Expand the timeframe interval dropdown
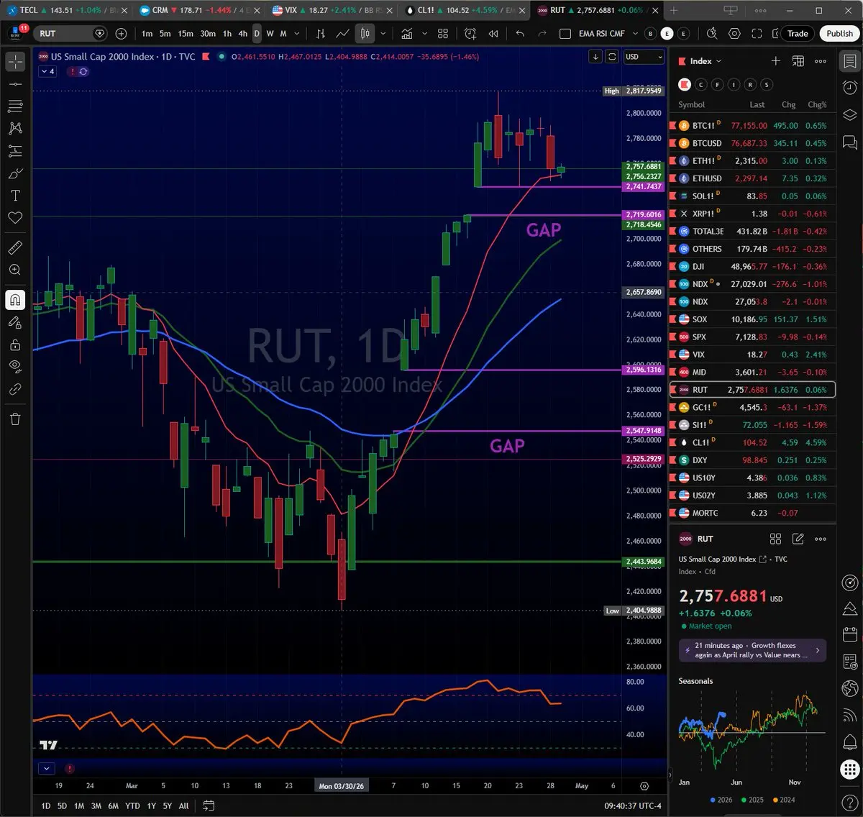The width and height of the screenshot is (863, 817). click(298, 34)
